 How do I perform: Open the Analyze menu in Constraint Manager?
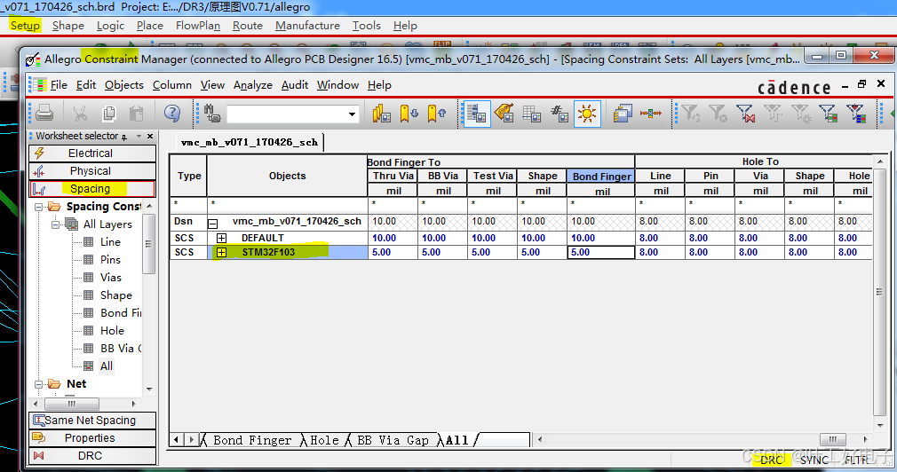pos(253,85)
